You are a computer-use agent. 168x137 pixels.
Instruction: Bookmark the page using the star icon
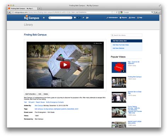pyautogui.click(x=112, y=12)
